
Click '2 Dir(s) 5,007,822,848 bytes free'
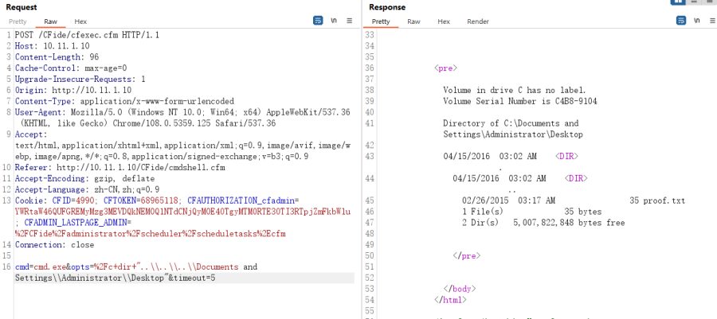point(543,223)
